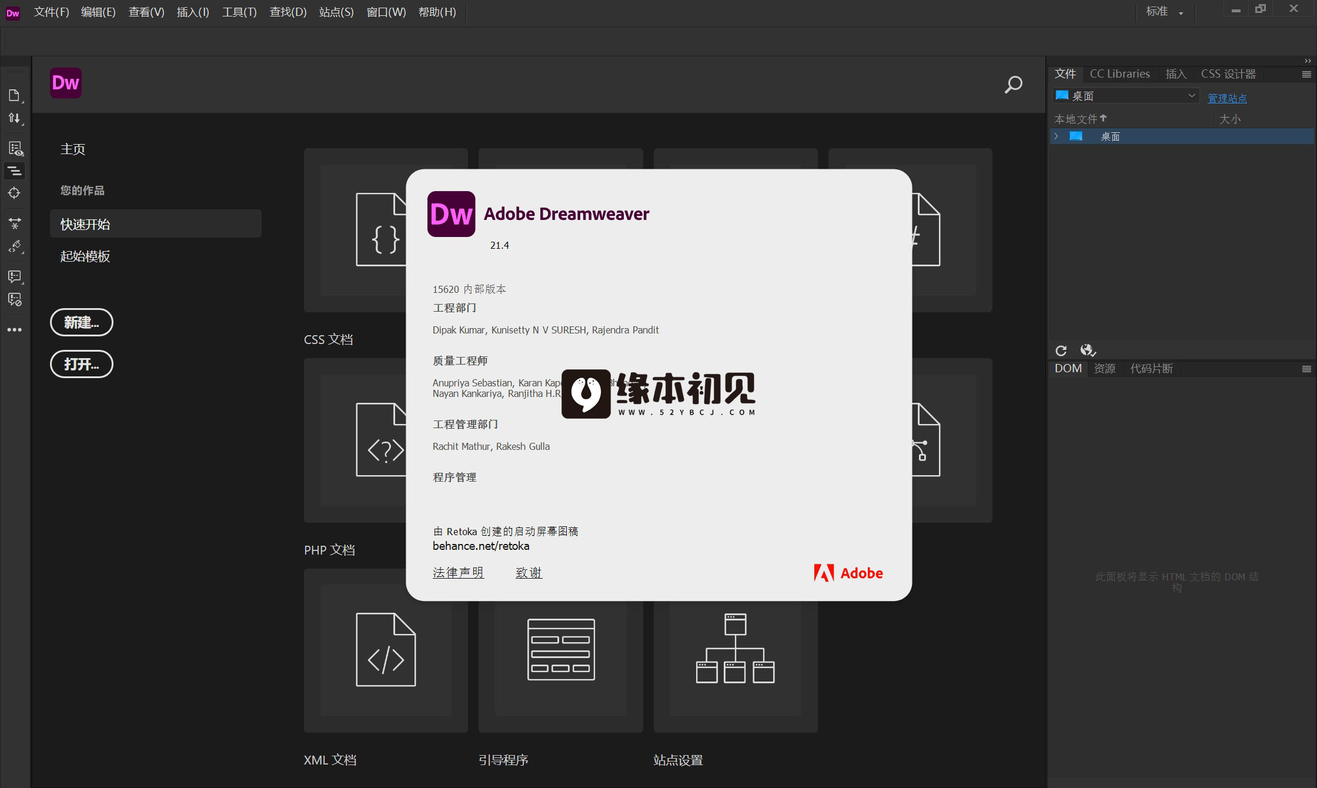This screenshot has height=788, width=1317.
Task: Select 主页 in the start sidebar
Action: pyautogui.click(x=73, y=149)
